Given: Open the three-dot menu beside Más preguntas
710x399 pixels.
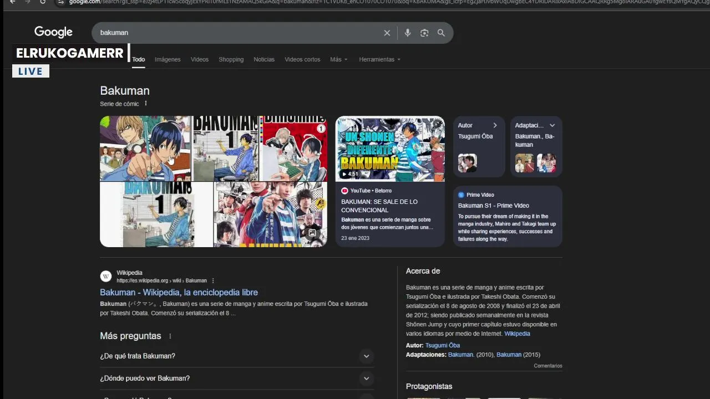Looking at the screenshot, I should (170, 336).
